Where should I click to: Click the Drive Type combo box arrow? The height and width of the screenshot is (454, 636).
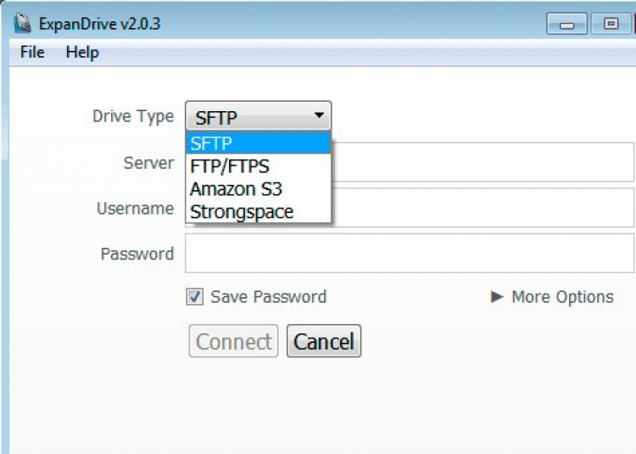[x=319, y=115]
